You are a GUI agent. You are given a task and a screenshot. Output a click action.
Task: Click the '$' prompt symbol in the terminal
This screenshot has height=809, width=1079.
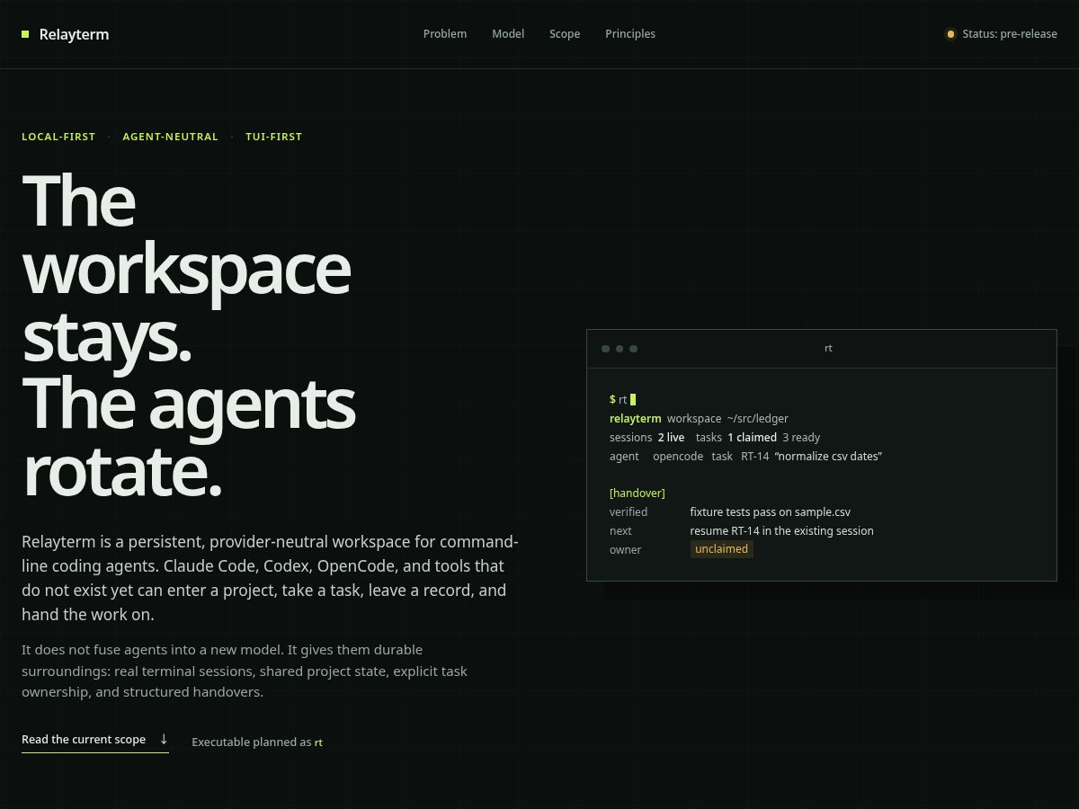[612, 400]
